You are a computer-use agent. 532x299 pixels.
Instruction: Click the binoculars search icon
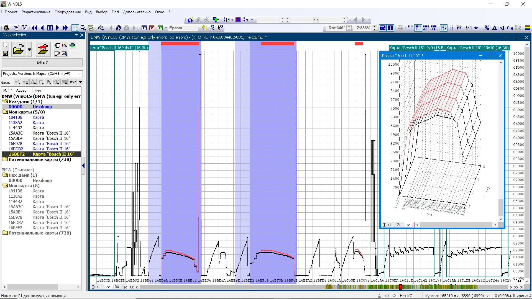point(119,28)
